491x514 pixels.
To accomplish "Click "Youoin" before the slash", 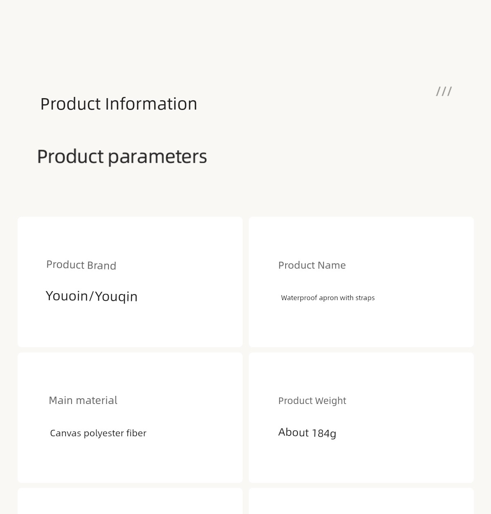I will tap(67, 296).
